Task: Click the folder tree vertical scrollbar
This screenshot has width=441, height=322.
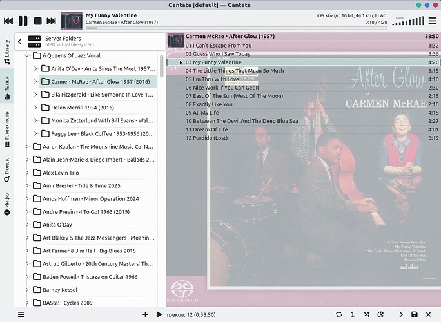Action: pyautogui.click(x=161, y=66)
